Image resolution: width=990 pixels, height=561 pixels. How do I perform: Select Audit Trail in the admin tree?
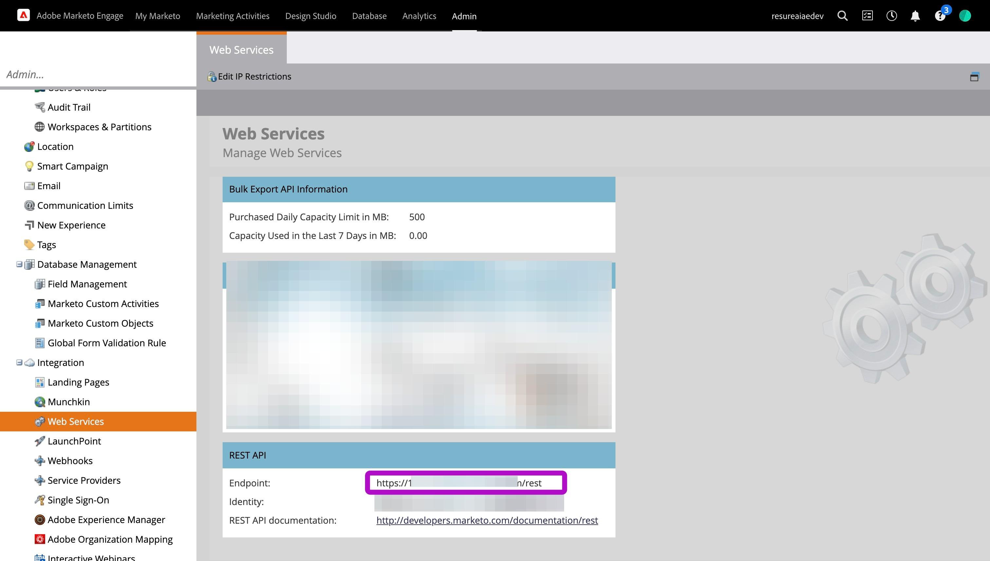tap(69, 107)
